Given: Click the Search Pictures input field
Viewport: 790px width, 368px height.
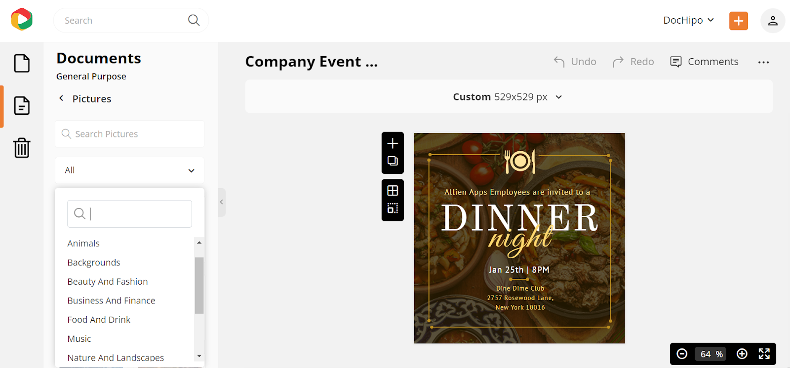Looking at the screenshot, I should tap(129, 134).
